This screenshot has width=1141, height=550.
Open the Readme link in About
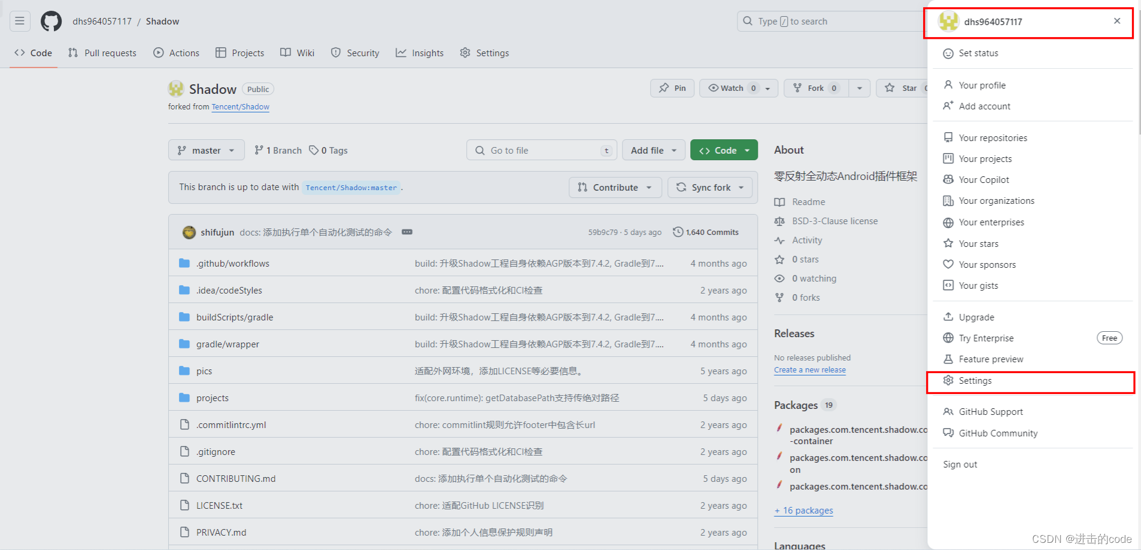point(800,201)
